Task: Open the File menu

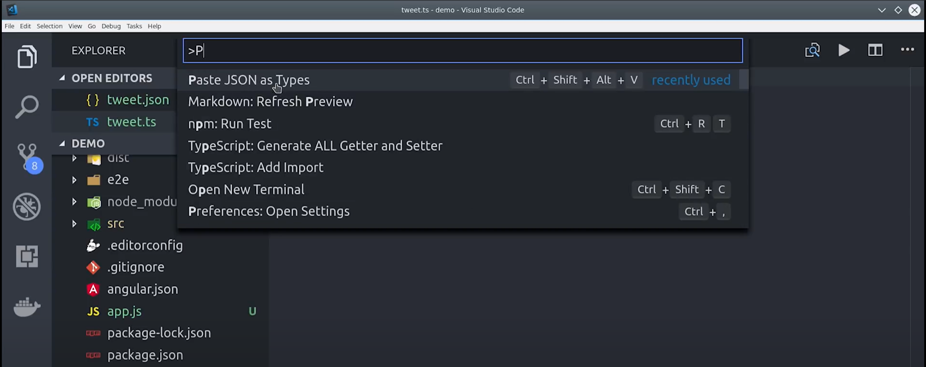Action: [9, 26]
